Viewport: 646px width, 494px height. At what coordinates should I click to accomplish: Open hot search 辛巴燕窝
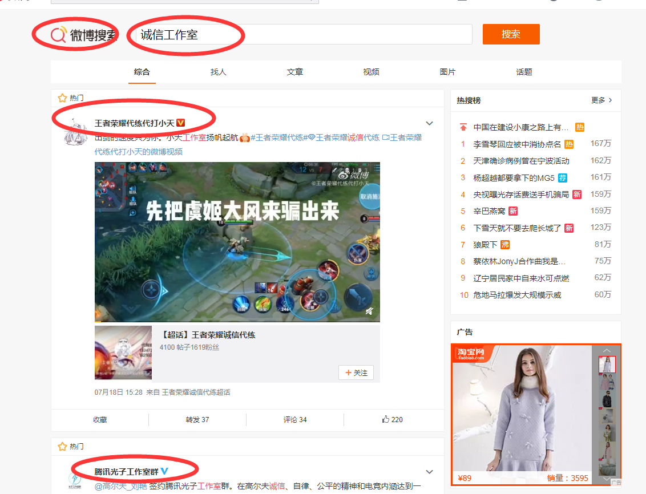pos(489,211)
